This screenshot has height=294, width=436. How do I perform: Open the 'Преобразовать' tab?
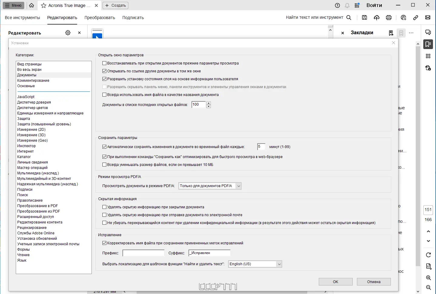point(100,18)
